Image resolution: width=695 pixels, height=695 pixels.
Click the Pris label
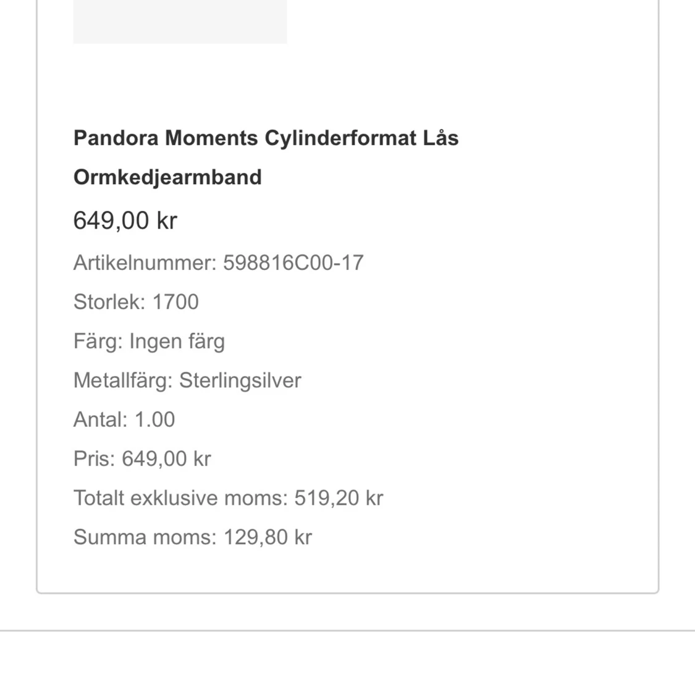94,459
